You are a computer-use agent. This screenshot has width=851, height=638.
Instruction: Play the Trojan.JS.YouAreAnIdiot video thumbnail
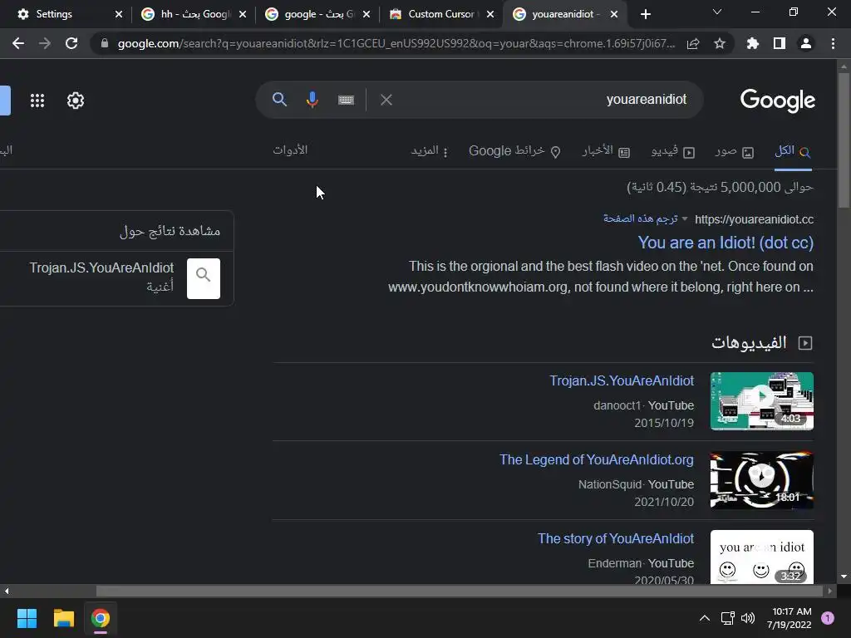(762, 401)
